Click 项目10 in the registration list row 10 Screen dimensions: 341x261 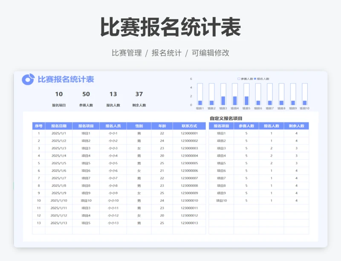point(86,201)
